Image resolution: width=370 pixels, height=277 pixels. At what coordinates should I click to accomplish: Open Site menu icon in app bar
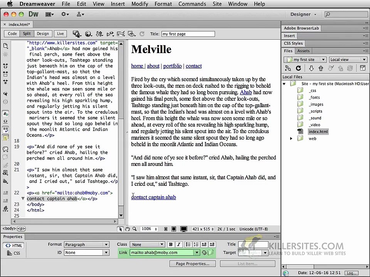click(x=80, y=14)
